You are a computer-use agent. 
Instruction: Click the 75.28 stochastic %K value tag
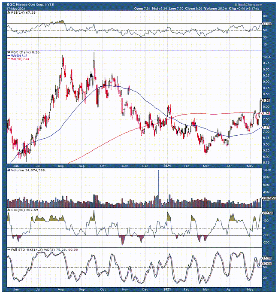[266, 259]
